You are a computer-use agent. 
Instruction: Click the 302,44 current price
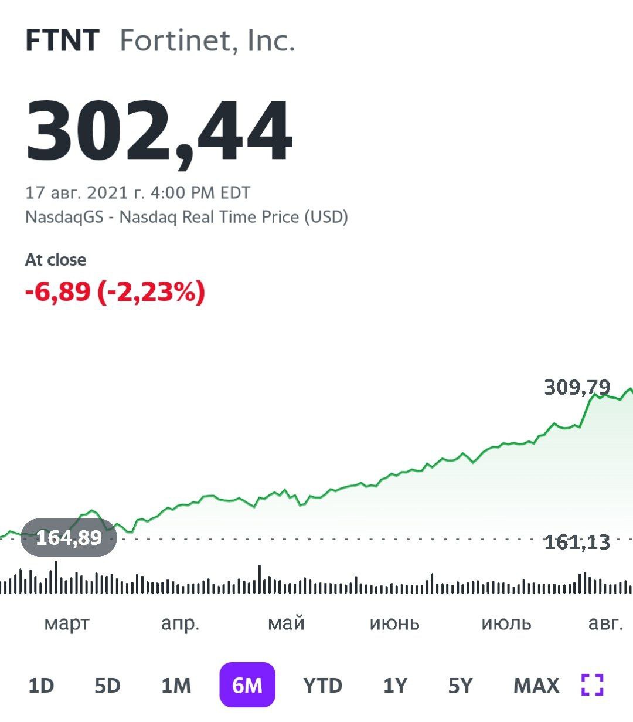[159, 133]
